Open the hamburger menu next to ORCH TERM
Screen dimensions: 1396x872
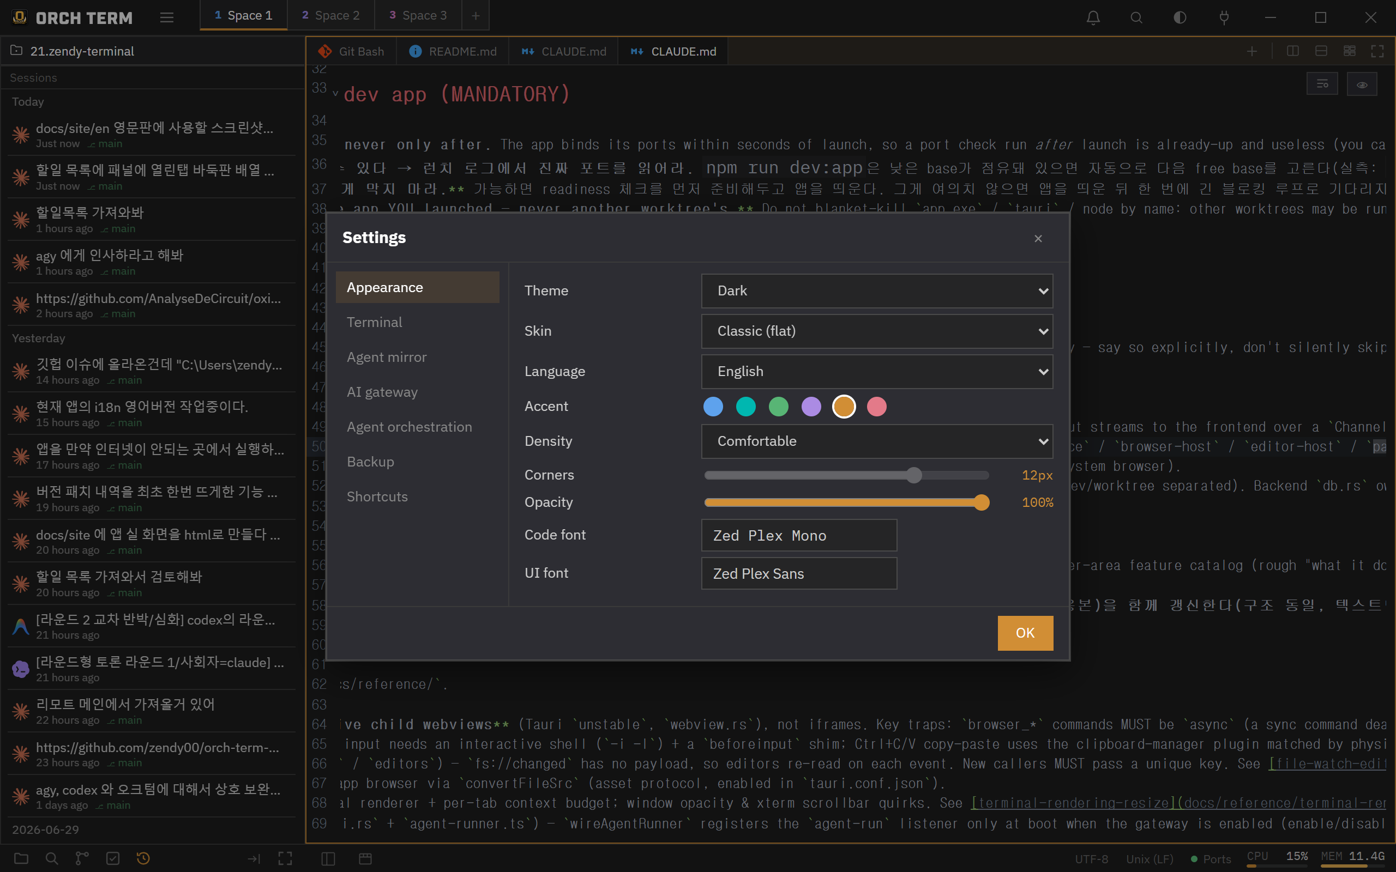click(167, 18)
